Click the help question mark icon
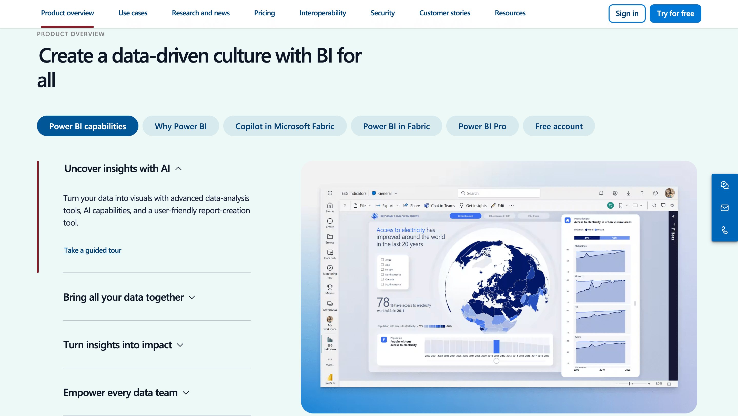This screenshot has width=738, height=416. pyautogui.click(x=642, y=193)
